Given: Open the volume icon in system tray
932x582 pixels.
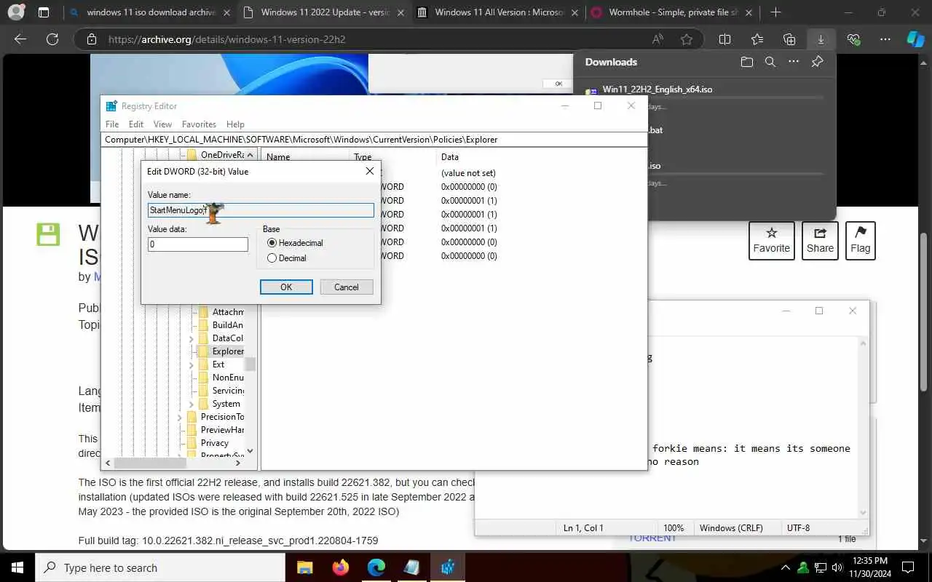Looking at the screenshot, I should tap(837, 567).
